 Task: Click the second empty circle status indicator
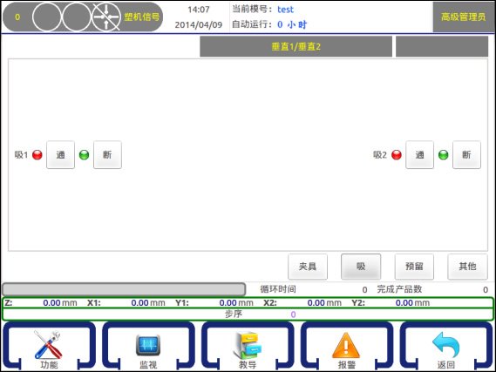[x=76, y=17]
